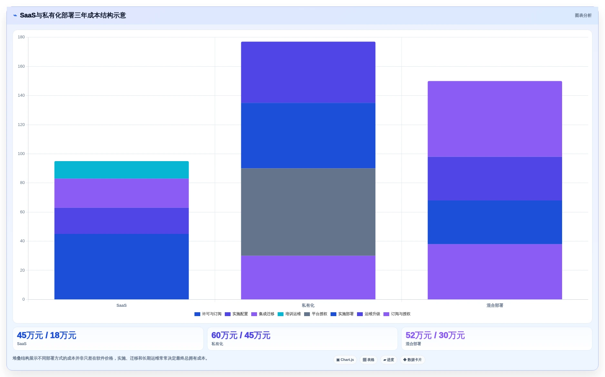
Task: Click the 45万元 / 18万元 SaaS card
Action: [108, 339]
